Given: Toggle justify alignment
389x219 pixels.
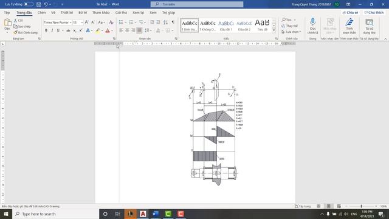Looking at the screenshot, I should point(139,30).
